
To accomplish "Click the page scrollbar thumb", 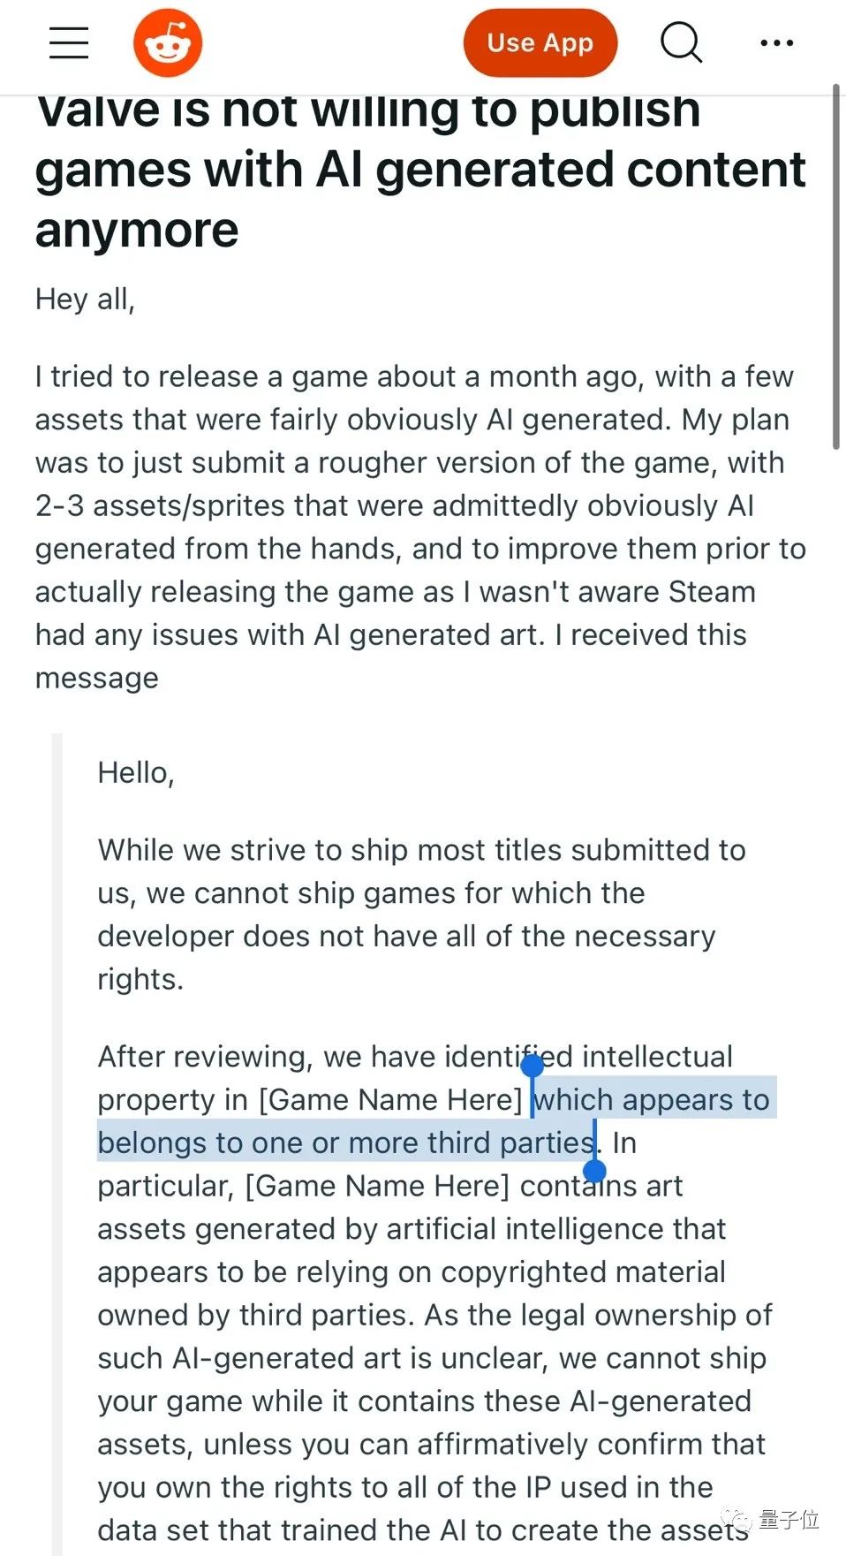I will tap(835, 267).
